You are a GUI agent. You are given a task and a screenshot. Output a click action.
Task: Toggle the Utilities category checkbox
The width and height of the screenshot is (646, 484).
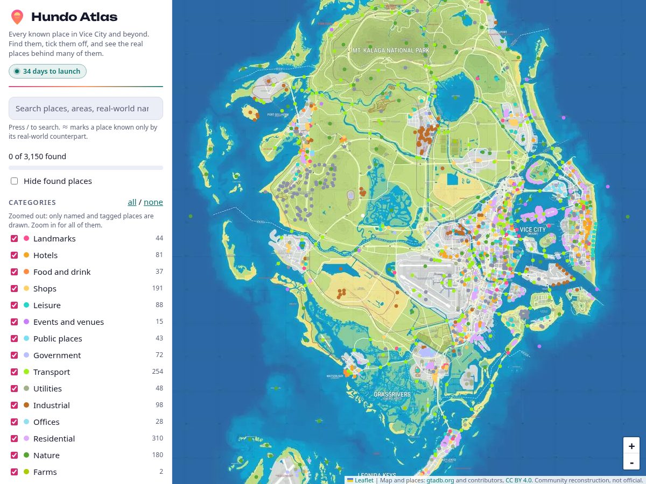coord(15,389)
